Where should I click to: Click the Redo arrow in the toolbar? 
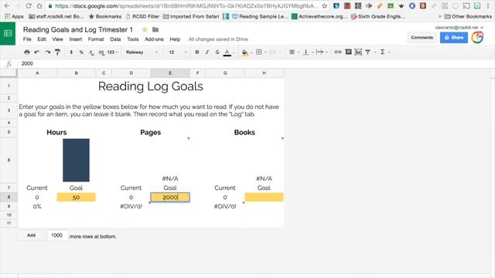tap(47, 52)
